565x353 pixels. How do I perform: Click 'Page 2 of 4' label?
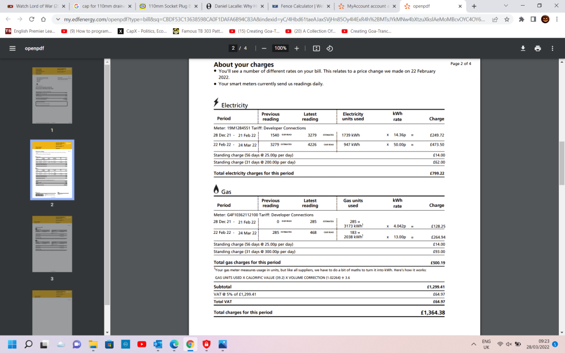coord(460,63)
